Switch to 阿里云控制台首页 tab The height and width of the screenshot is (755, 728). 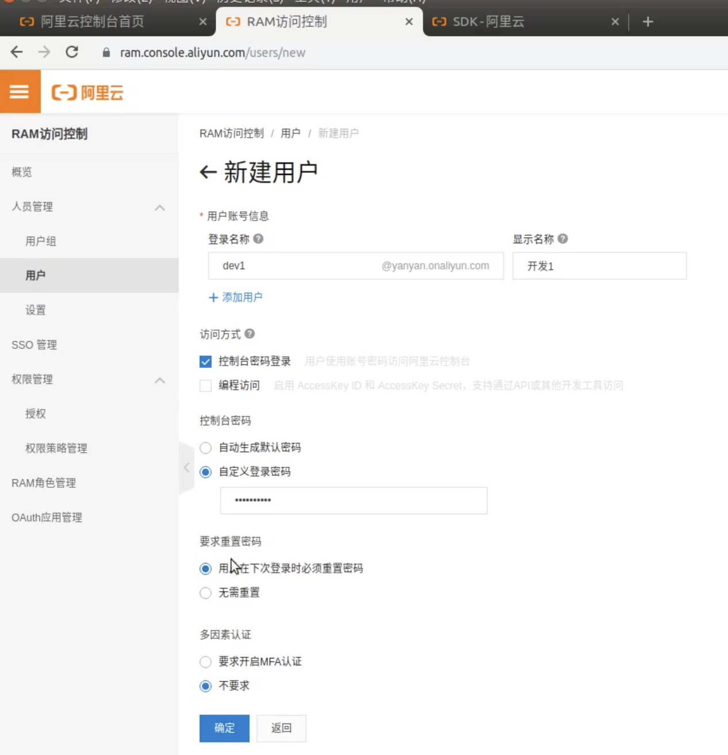92,22
